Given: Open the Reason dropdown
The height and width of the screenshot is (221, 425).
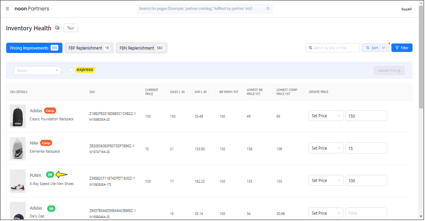Looking at the screenshot, I should (x=37, y=70).
